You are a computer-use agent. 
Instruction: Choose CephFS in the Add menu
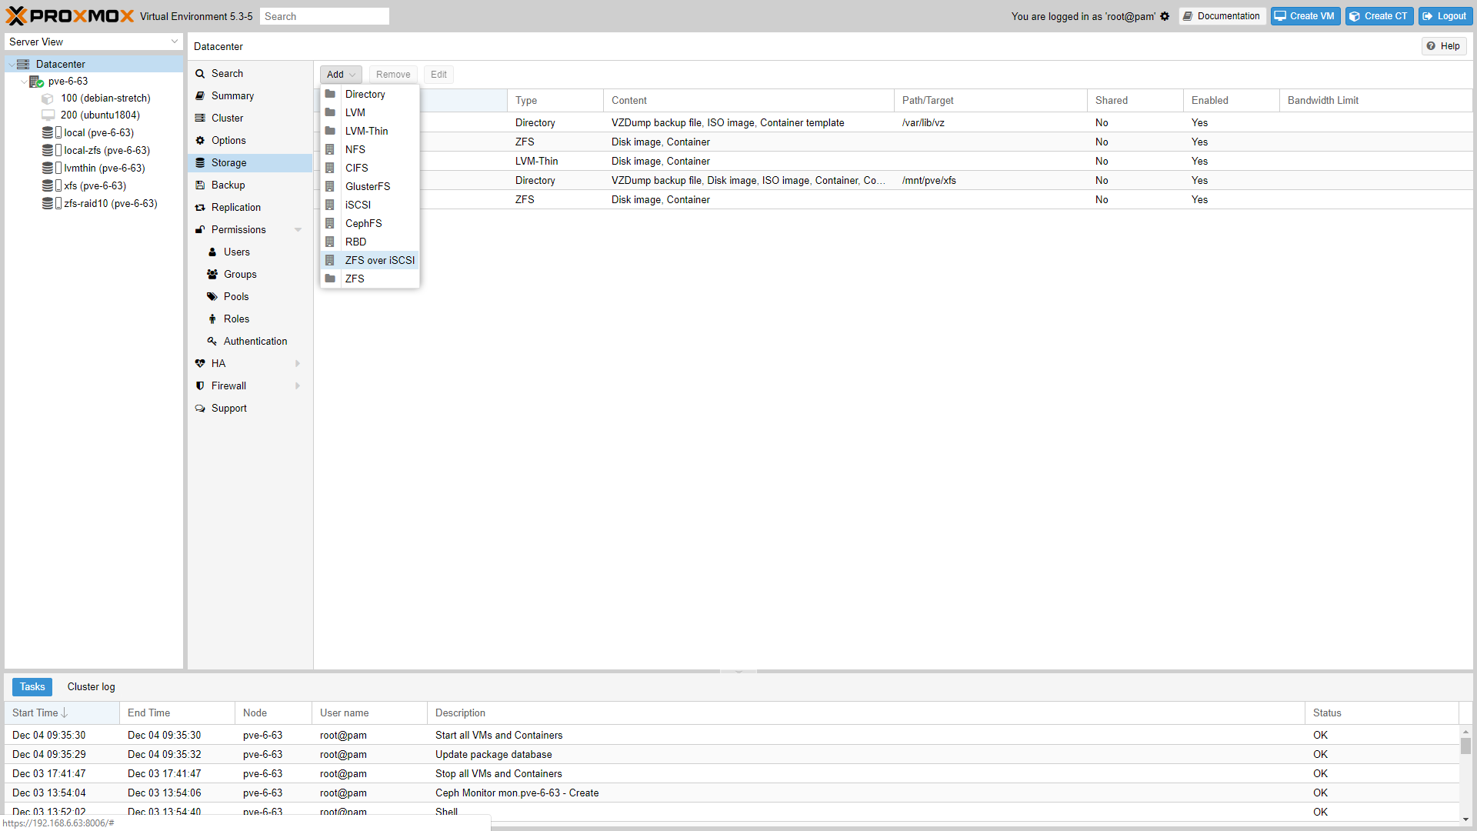(363, 223)
